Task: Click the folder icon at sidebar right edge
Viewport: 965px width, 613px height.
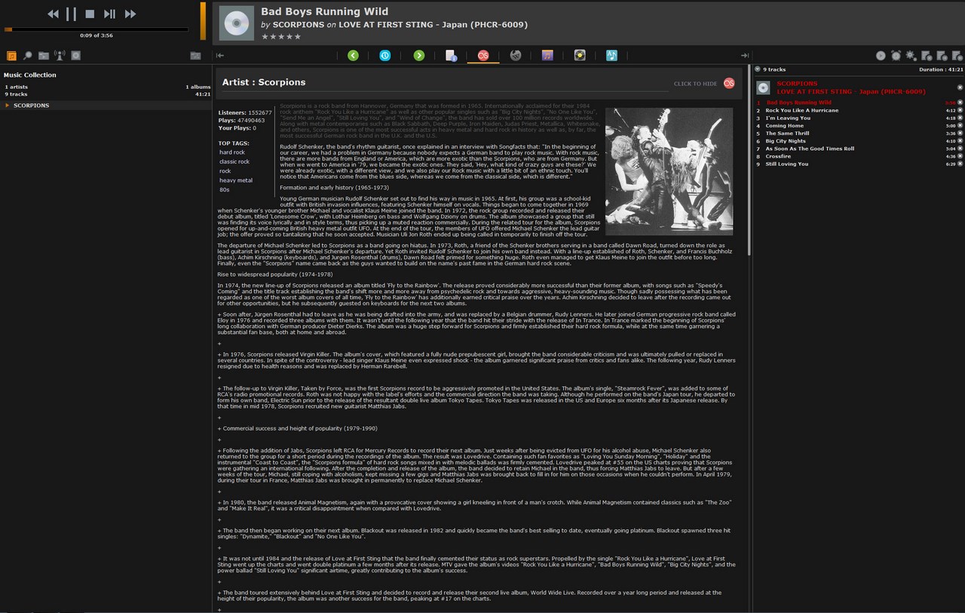Action: [x=195, y=56]
